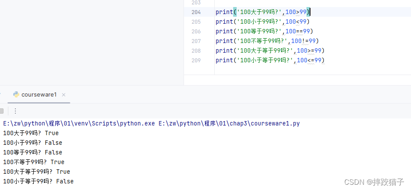Viewport: 411px width, 190px height.
Task: Click console output '100等于99吗? False'
Action: click(x=33, y=152)
